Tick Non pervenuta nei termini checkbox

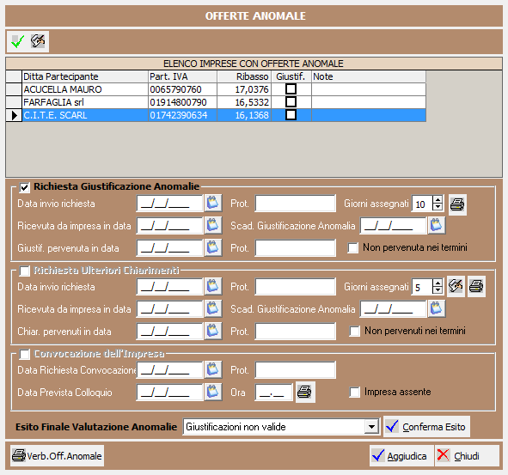(352, 248)
